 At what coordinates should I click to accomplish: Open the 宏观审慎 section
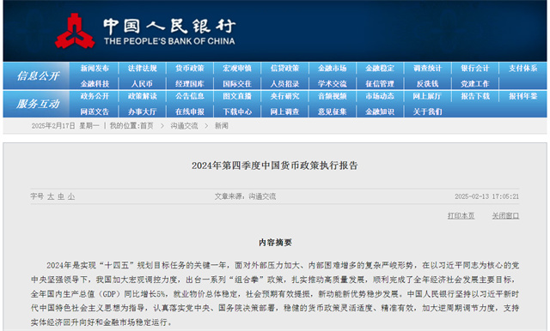click(x=237, y=69)
